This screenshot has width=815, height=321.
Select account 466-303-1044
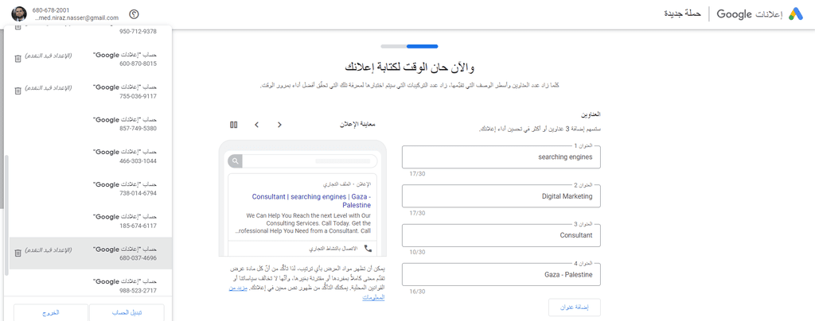(91, 156)
